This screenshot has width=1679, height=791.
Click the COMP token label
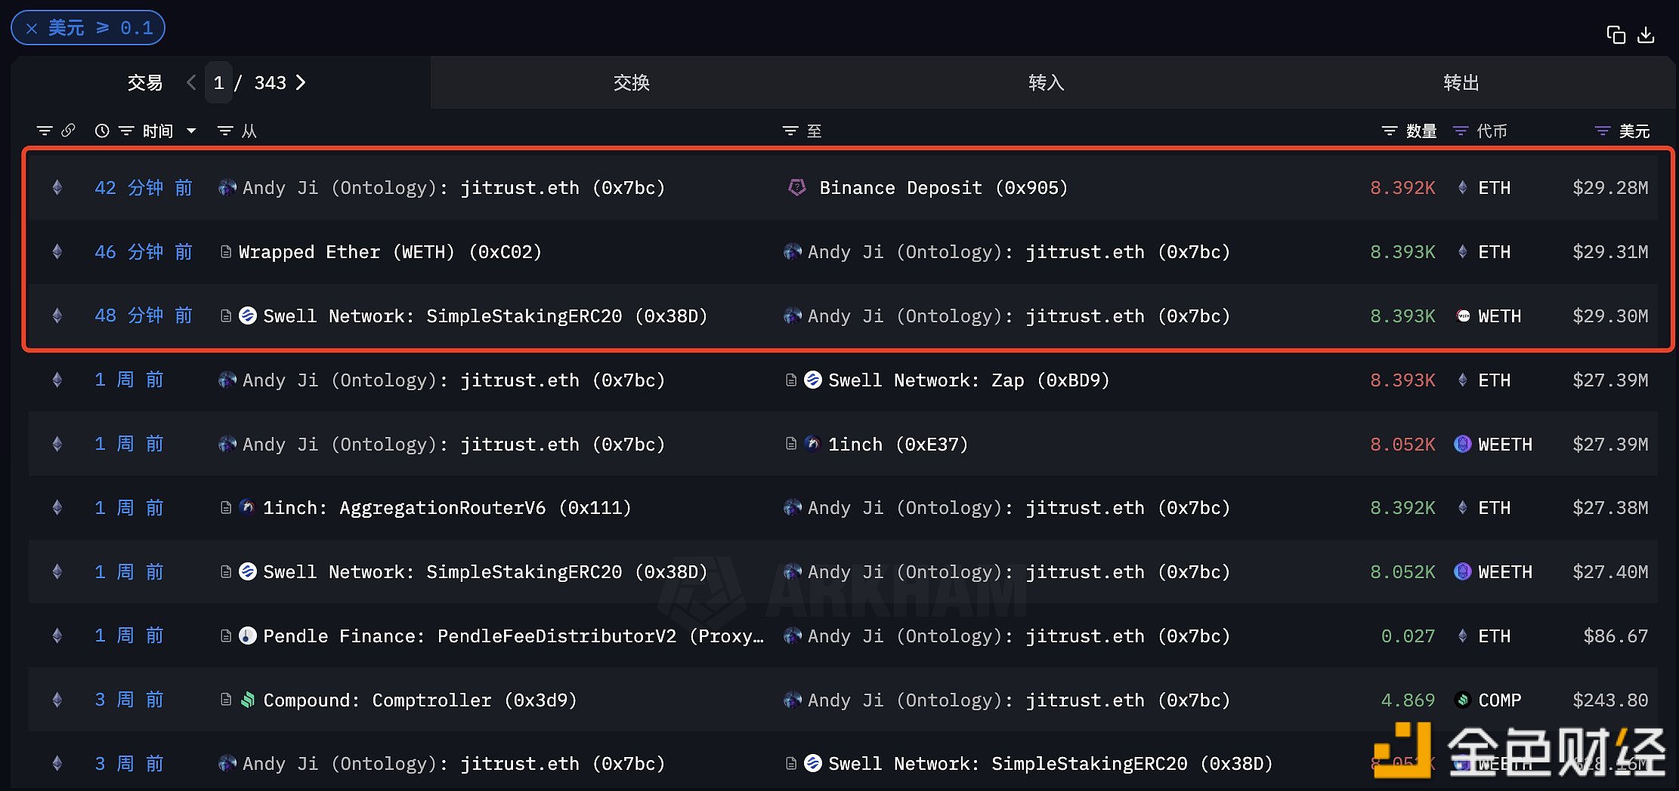[x=1500, y=700]
